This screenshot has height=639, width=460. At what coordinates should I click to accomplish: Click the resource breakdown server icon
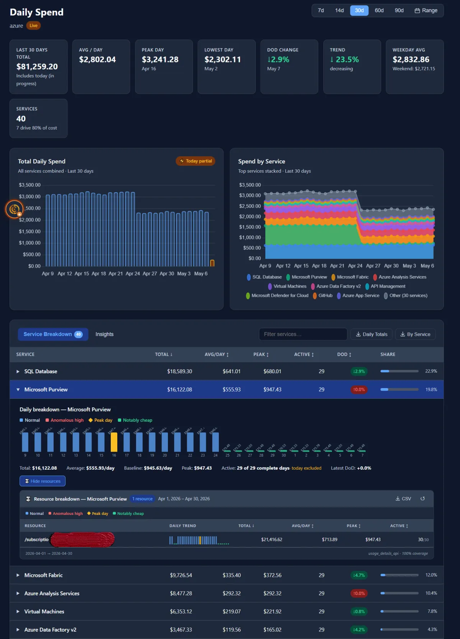pyautogui.click(x=28, y=499)
